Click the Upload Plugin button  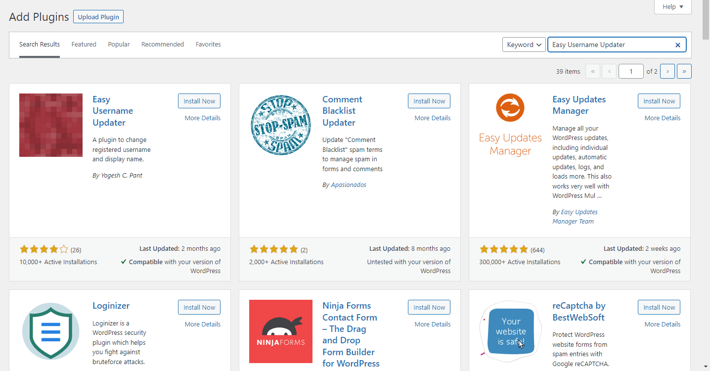[98, 17]
